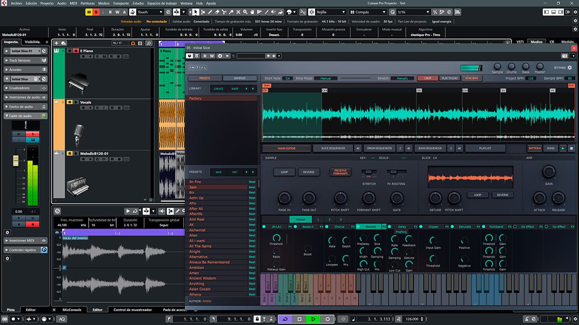
Task: Add a new track with plus icon
Action: click(56, 43)
